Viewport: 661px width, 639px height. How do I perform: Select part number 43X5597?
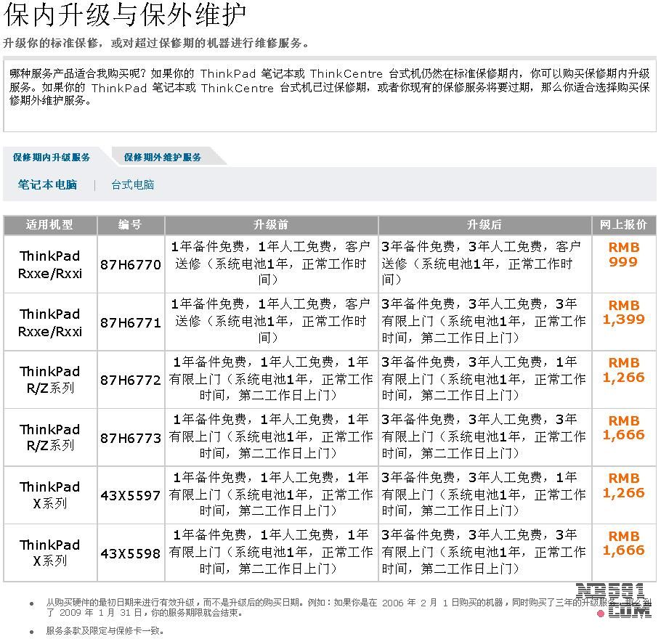[131, 496]
